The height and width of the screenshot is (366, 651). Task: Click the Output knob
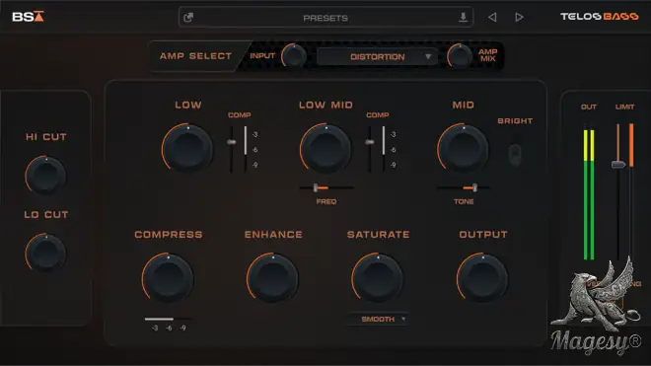point(482,277)
